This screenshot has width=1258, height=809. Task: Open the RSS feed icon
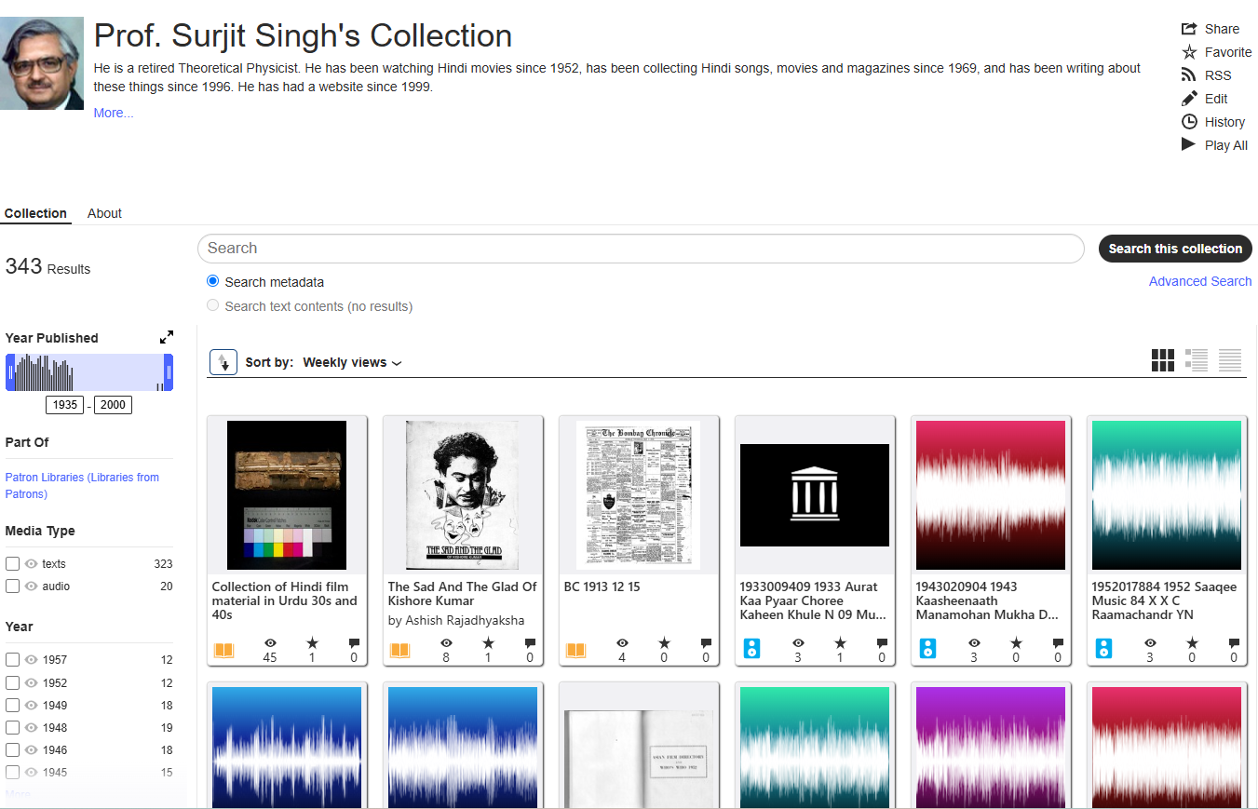coord(1188,75)
